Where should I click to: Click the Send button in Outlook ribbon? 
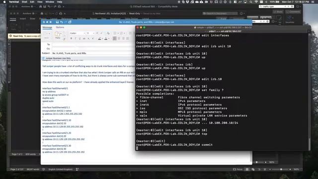46,35
